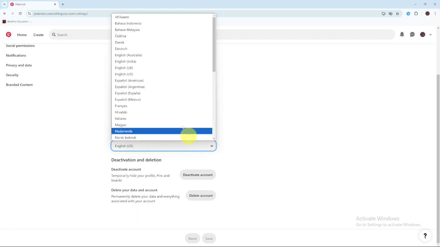
Task: Go back using the browser back arrow
Action: pyautogui.click(x=5, y=13)
